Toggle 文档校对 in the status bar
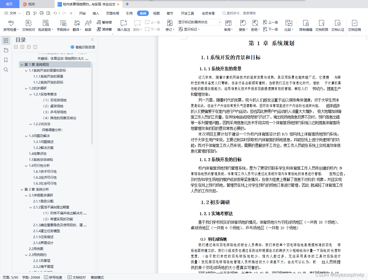Screen dimensions: 368x280 coord(77,277)
